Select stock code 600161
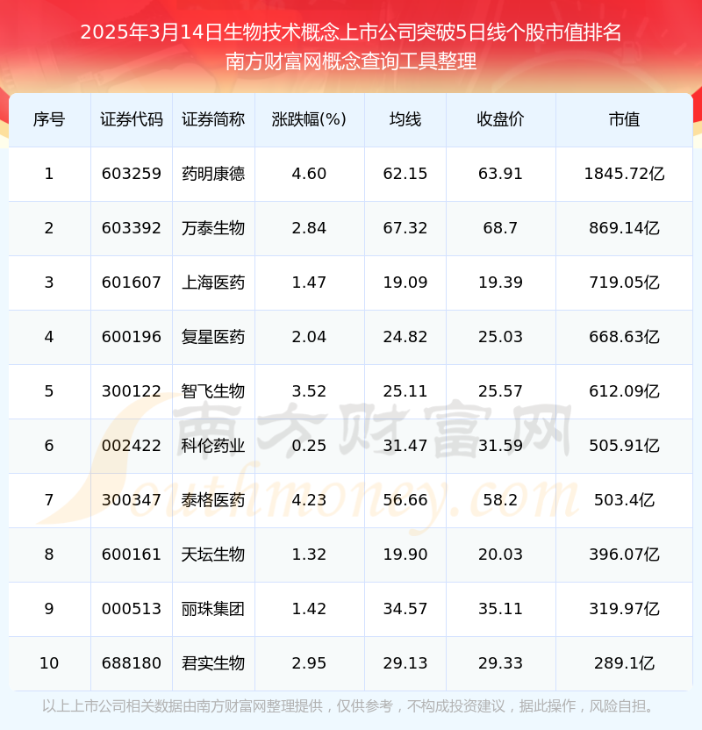 coord(132,555)
